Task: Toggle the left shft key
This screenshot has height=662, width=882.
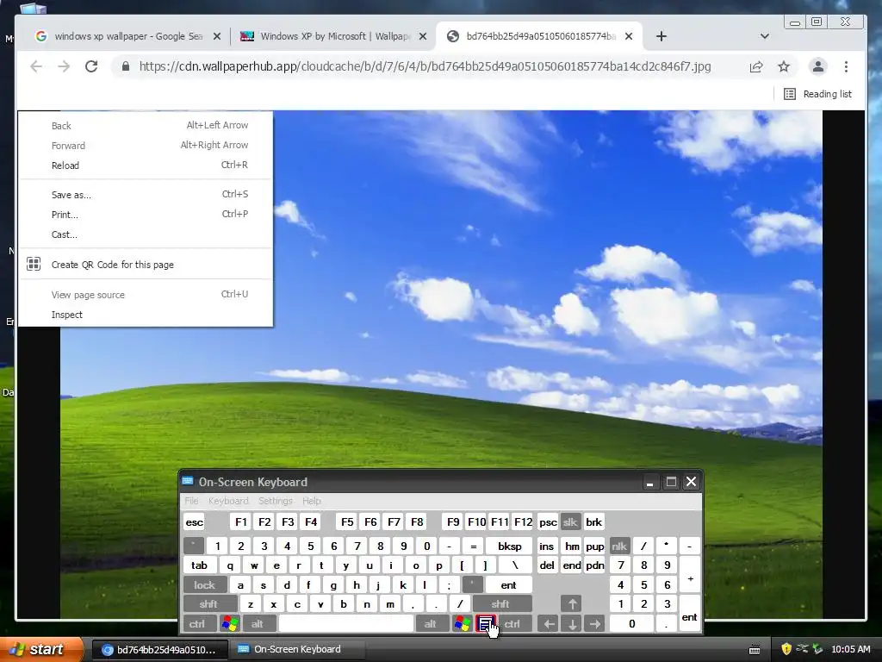Action: [208, 604]
